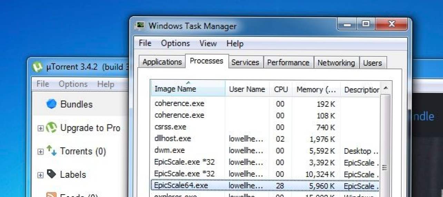The width and height of the screenshot is (443, 197).
Task: Click the Bundles icon in µTorrent sidebar
Action: pyautogui.click(x=51, y=104)
